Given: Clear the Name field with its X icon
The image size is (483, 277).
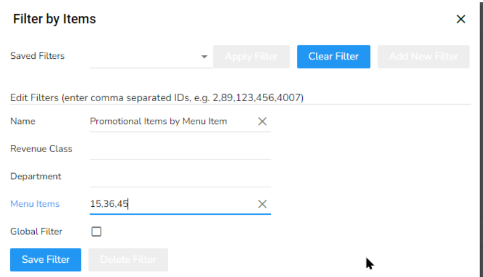Looking at the screenshot, I should (262, 121).
